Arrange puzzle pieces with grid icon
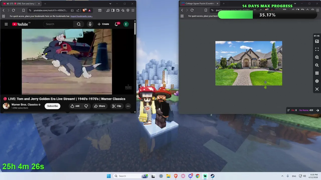 coord(317,73)
